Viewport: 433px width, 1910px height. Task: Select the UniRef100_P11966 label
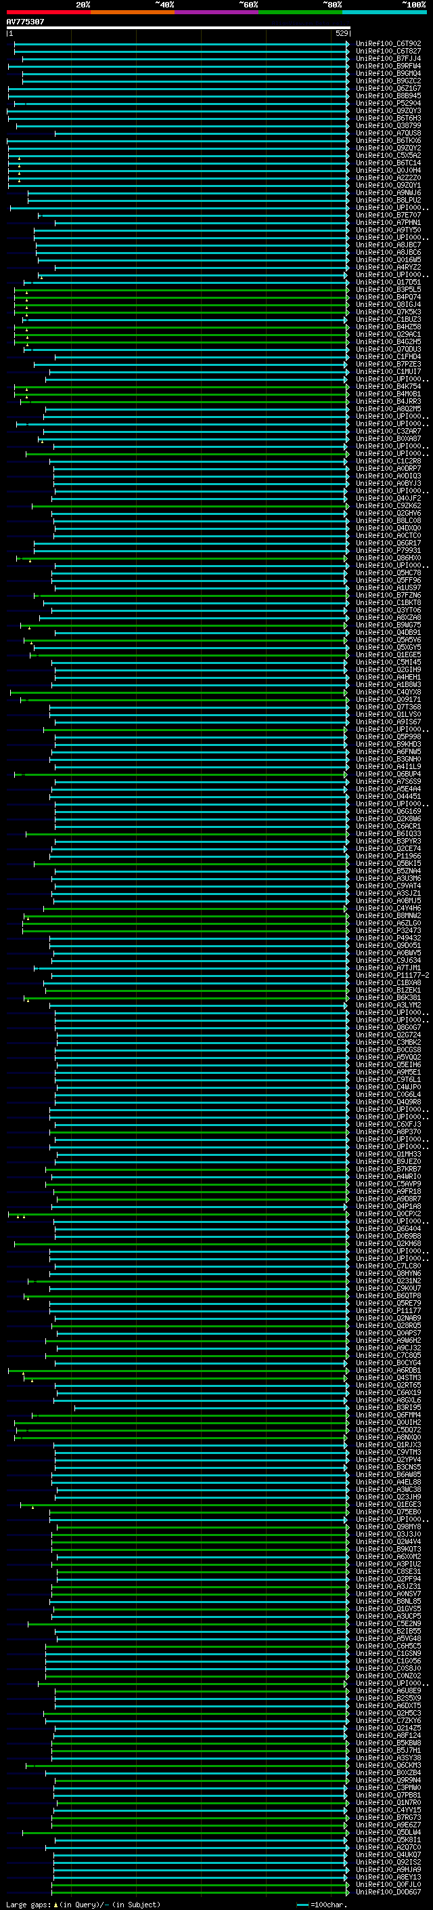(388, 856)
